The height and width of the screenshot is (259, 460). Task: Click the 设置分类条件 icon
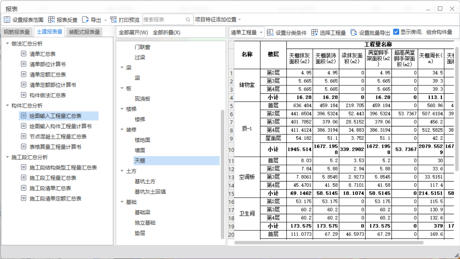click(x=270, y=32)
